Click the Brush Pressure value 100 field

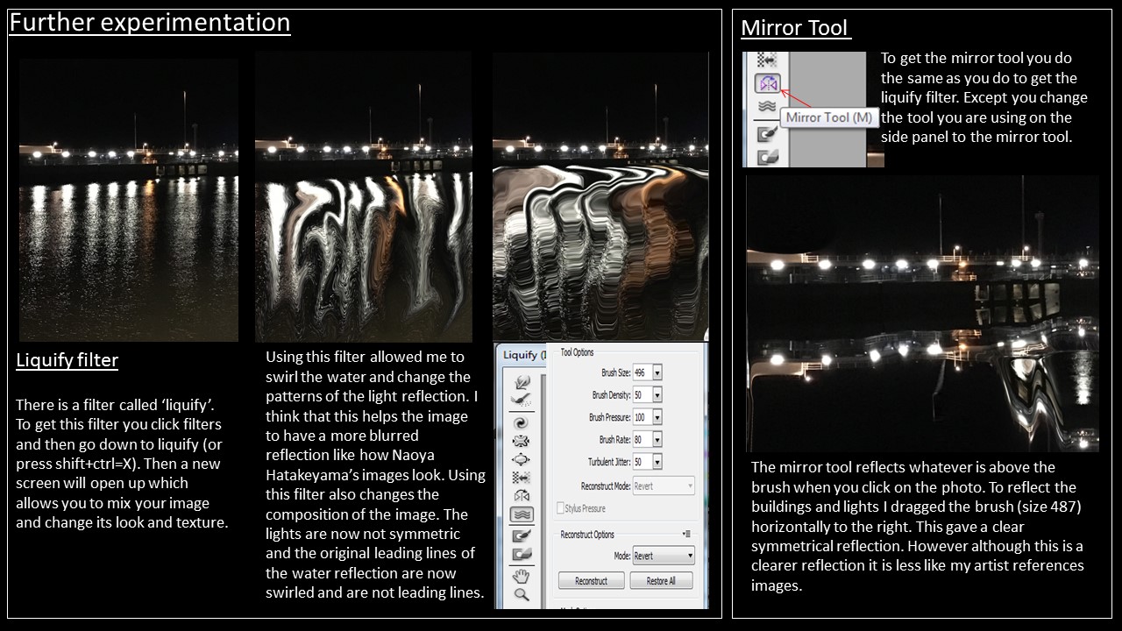pos(643,417)
